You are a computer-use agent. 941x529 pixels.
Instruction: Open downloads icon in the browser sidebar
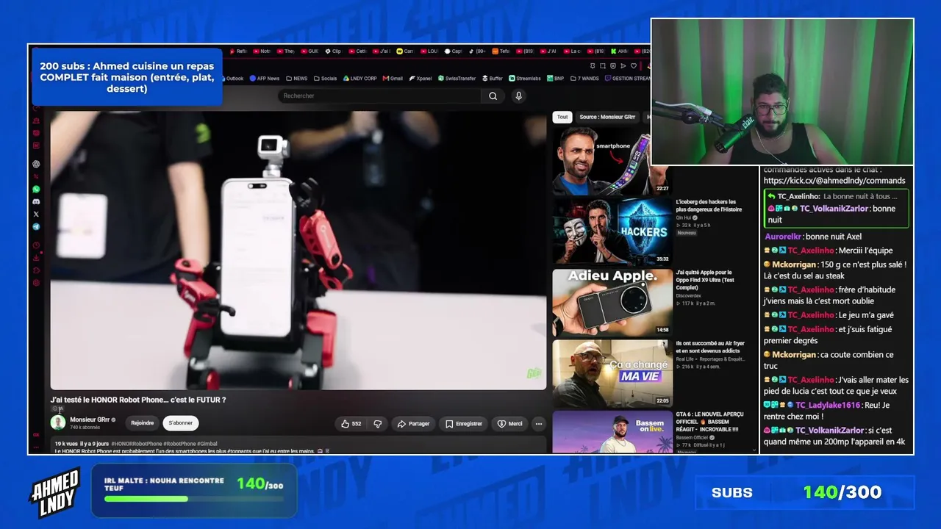36,258
